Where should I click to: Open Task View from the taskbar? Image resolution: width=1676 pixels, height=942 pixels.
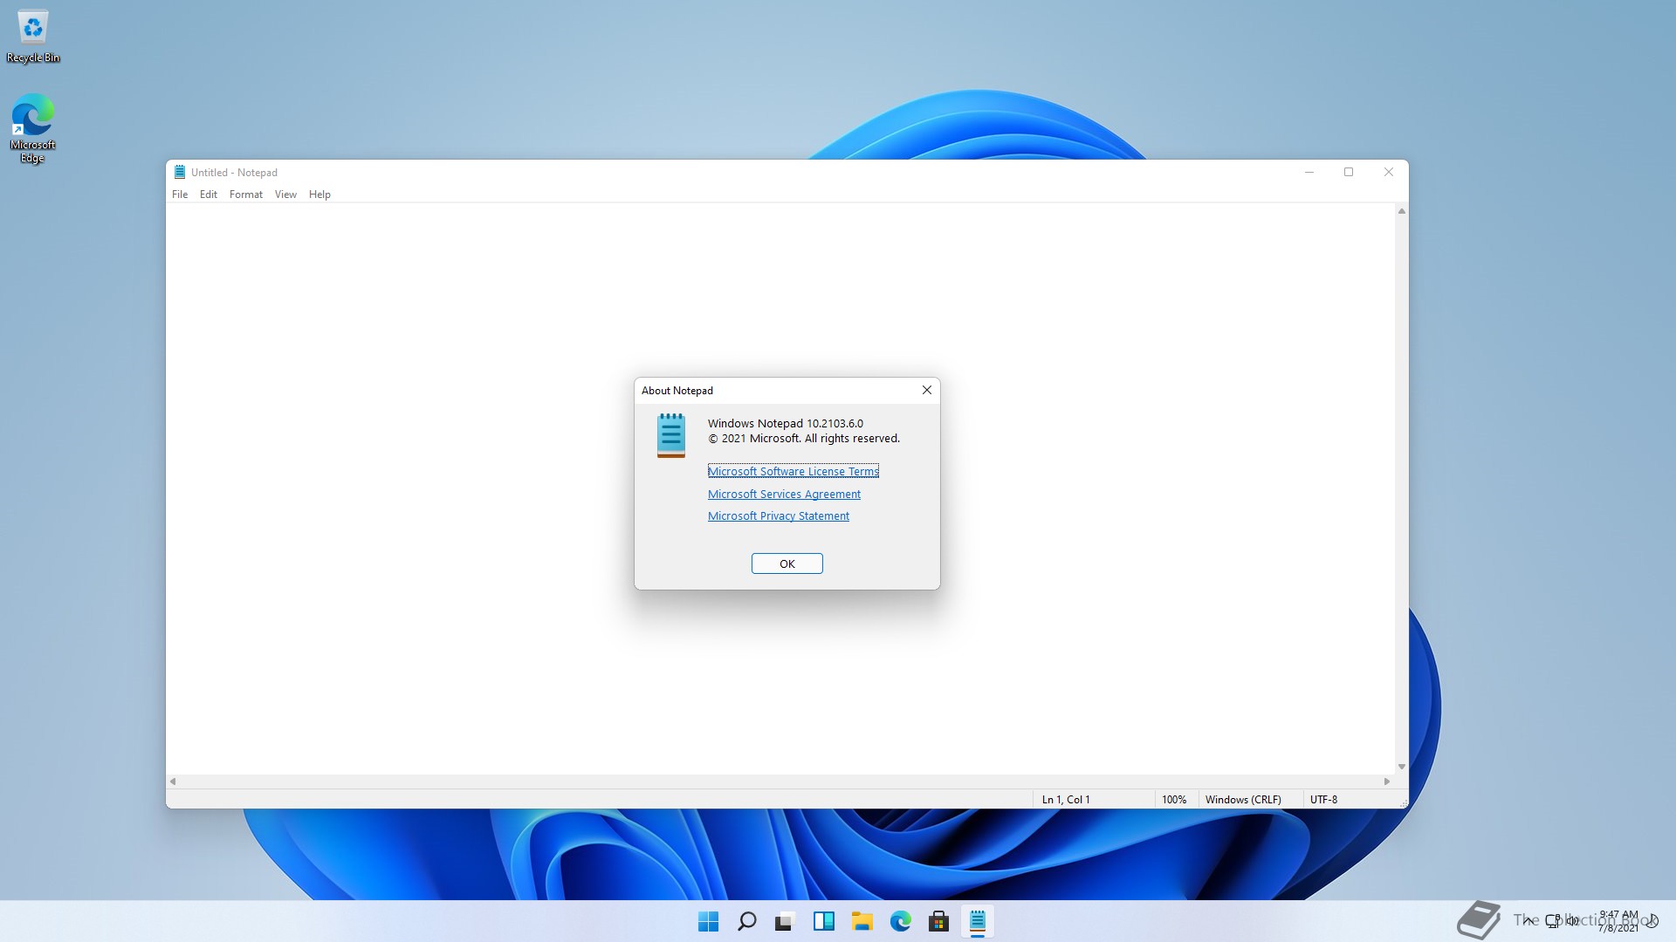click(785, 921)
